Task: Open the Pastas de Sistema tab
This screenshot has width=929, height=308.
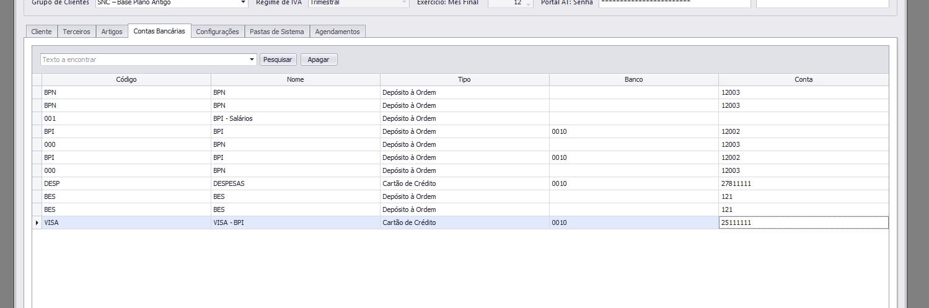Action: click(x=276, y=32)
